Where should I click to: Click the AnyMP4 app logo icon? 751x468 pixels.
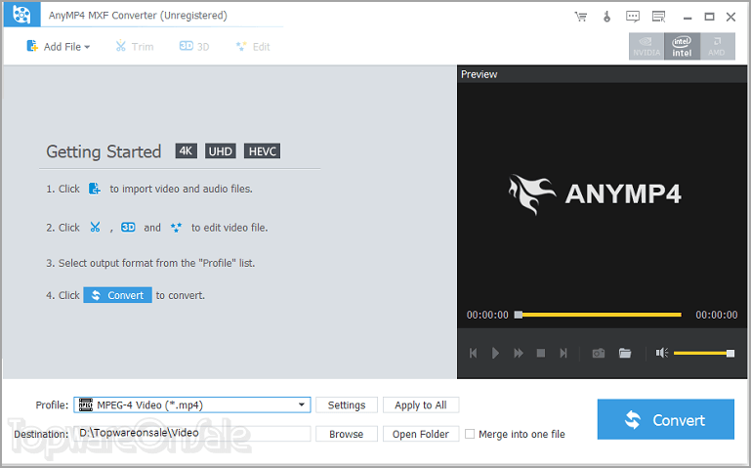point(22,15)
